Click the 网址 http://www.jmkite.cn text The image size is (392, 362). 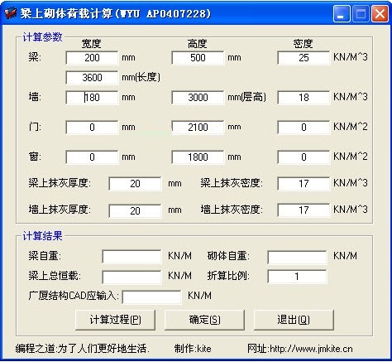click(x=300, y=349)
